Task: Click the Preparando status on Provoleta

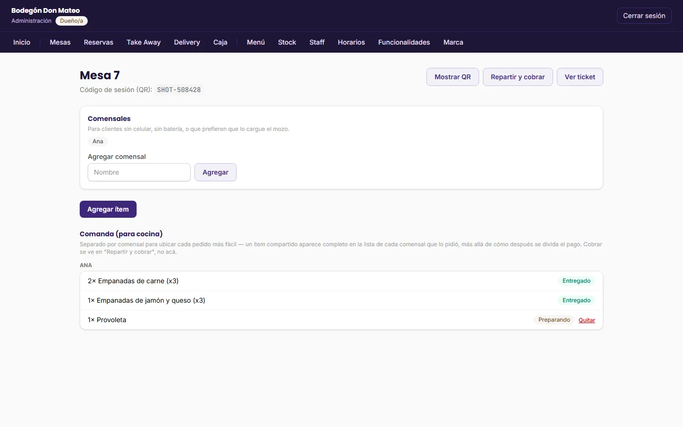Action: 554,320
